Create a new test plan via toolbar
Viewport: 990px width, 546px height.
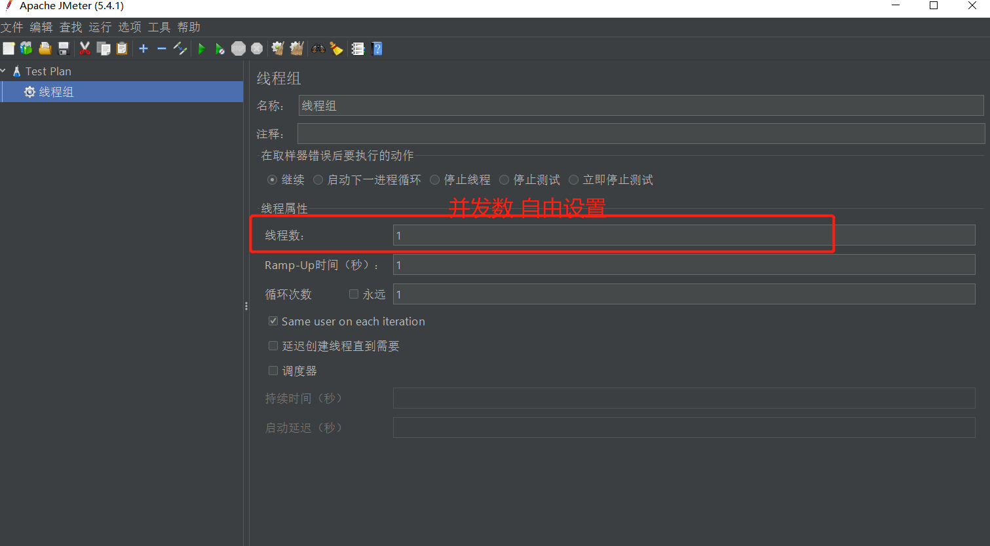[9, 48]
